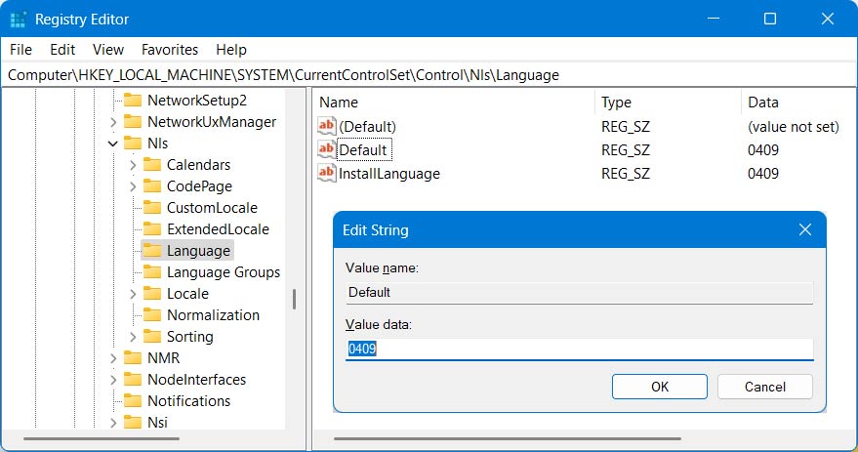The height and width of the screenshot is (452, 858).
Task: Collapse the Nls key
Action: point(113,144)
